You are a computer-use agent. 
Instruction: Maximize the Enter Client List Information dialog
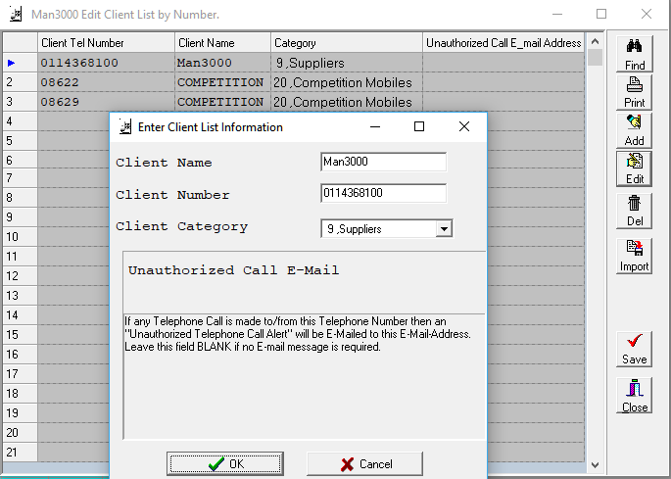pyautogui.click(x=419, y=126)
